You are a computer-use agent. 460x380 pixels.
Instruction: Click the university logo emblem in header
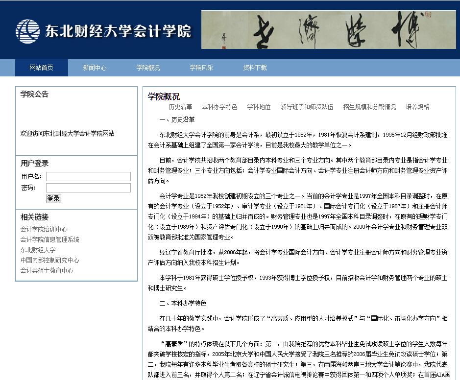(27, 31)
